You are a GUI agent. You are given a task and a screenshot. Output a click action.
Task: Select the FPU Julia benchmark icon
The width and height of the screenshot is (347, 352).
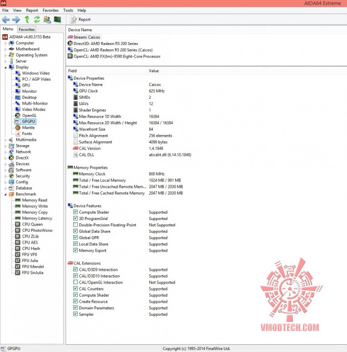18,261
